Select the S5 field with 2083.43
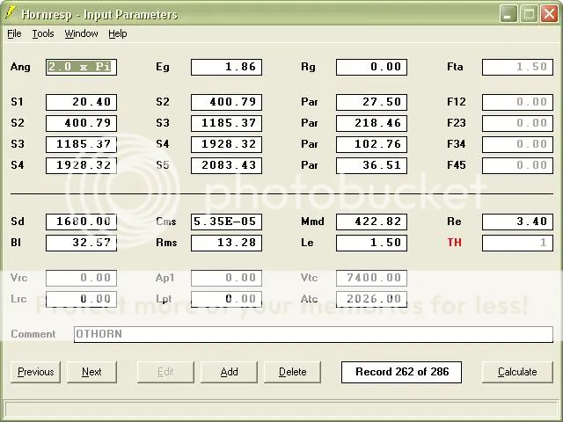Screen dimensions: 563x422 tap(227, 166)
